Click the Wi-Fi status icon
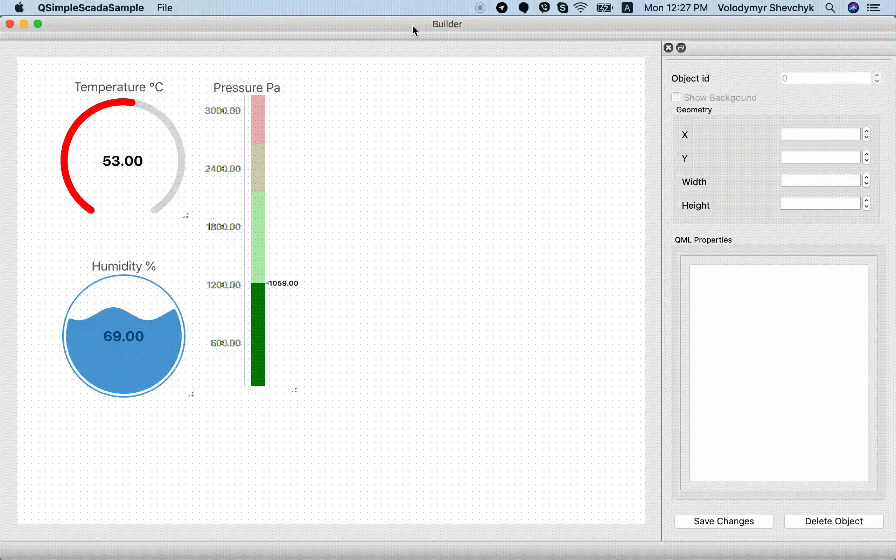Screen dimensions: 896x560 tap(581, 8)
